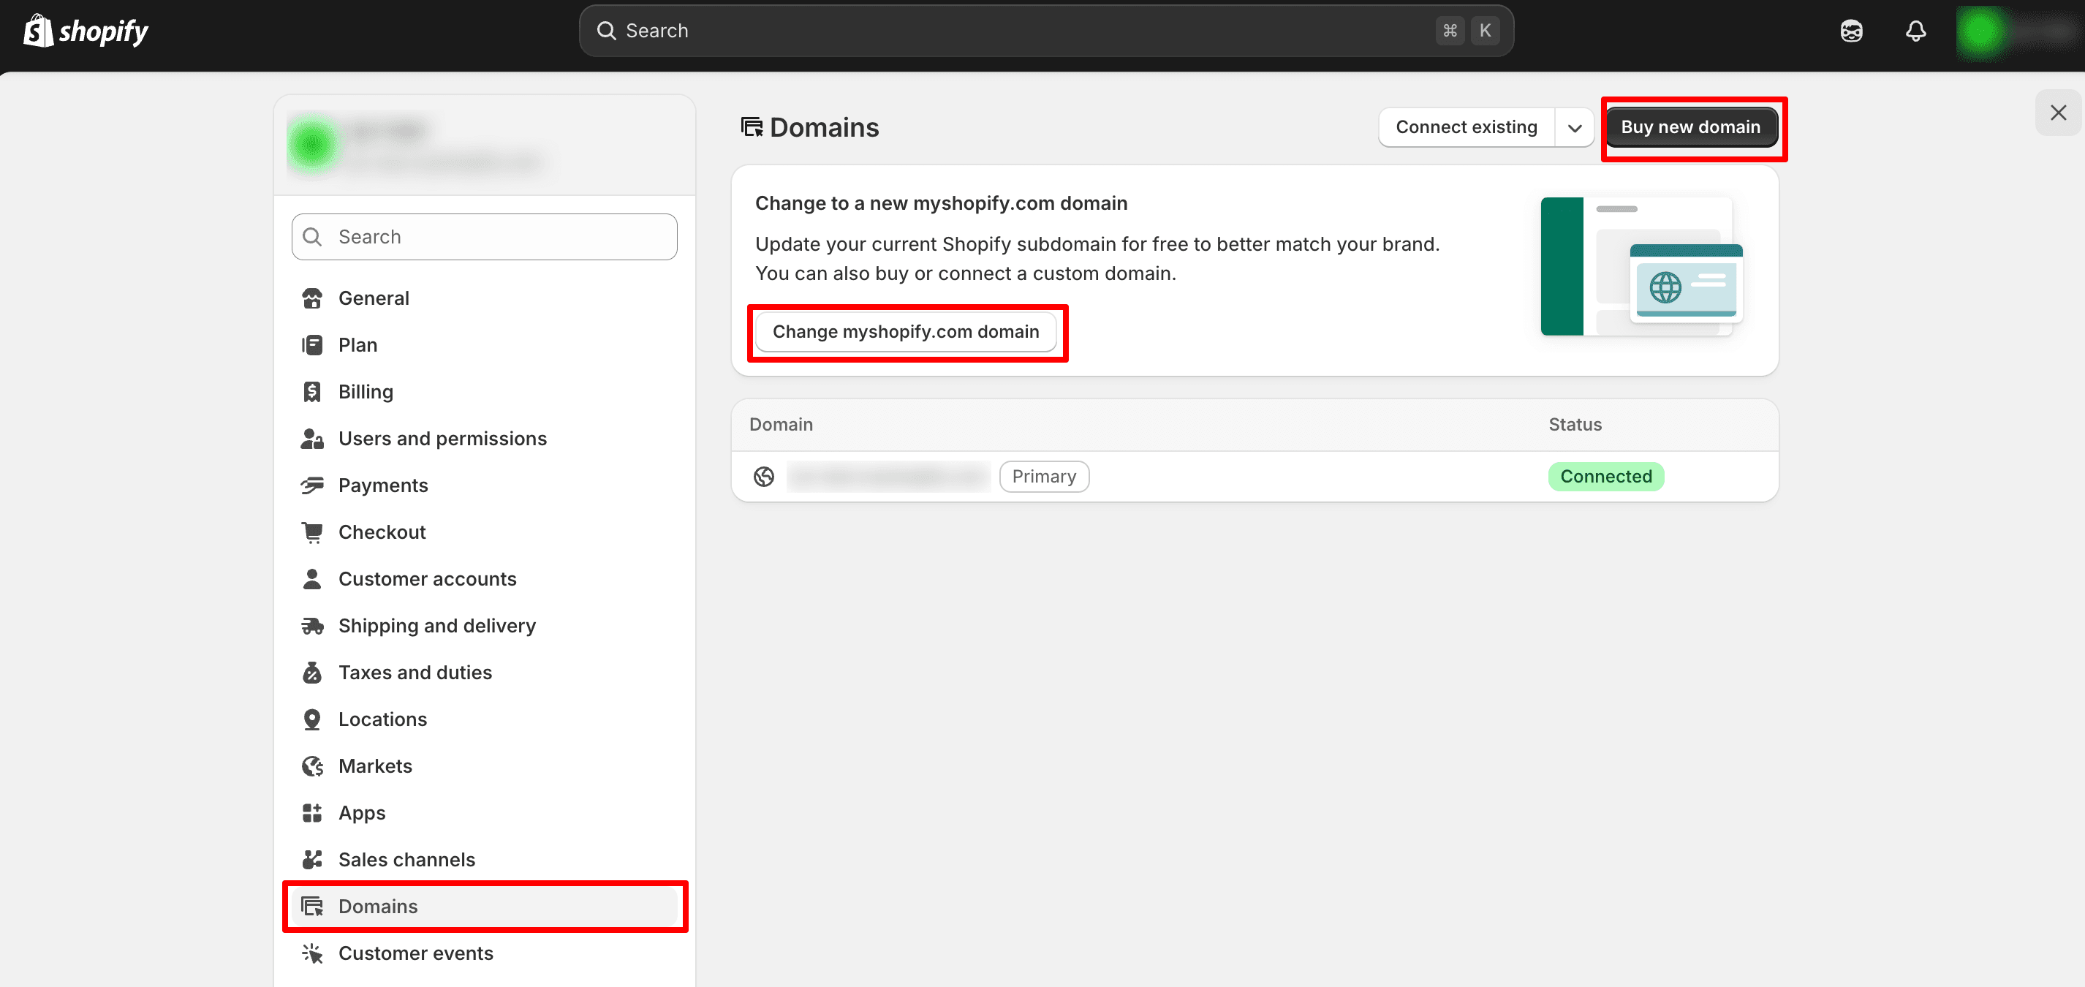Go to Users and permissions

click(442, 439)
